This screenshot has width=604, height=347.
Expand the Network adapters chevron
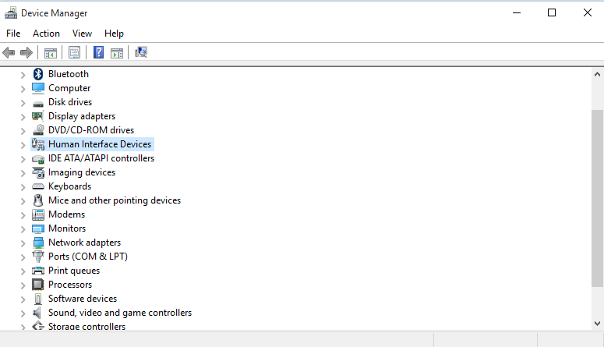click(23, 243)
